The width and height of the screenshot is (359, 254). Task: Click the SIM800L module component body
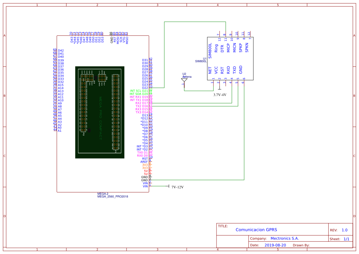tap(230, 58)
